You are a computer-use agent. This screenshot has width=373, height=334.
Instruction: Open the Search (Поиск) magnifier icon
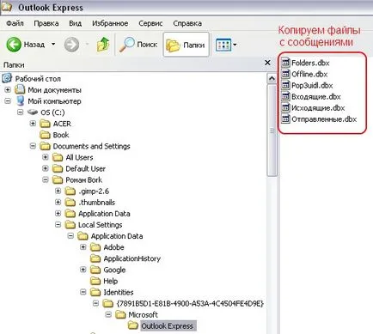click(x=126, y=45)
